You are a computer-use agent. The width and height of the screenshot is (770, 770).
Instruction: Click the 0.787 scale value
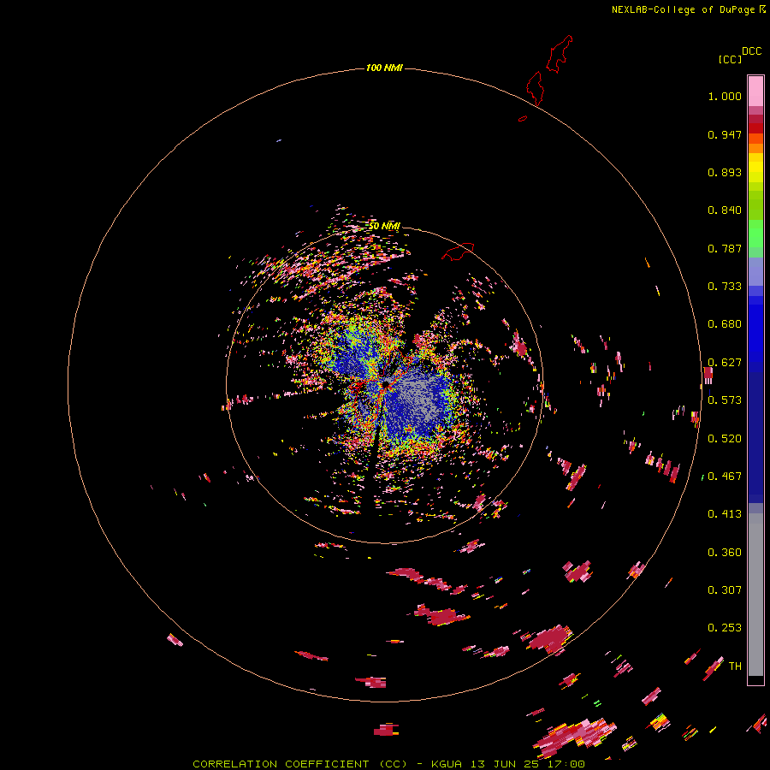click(x=725, y=248)
